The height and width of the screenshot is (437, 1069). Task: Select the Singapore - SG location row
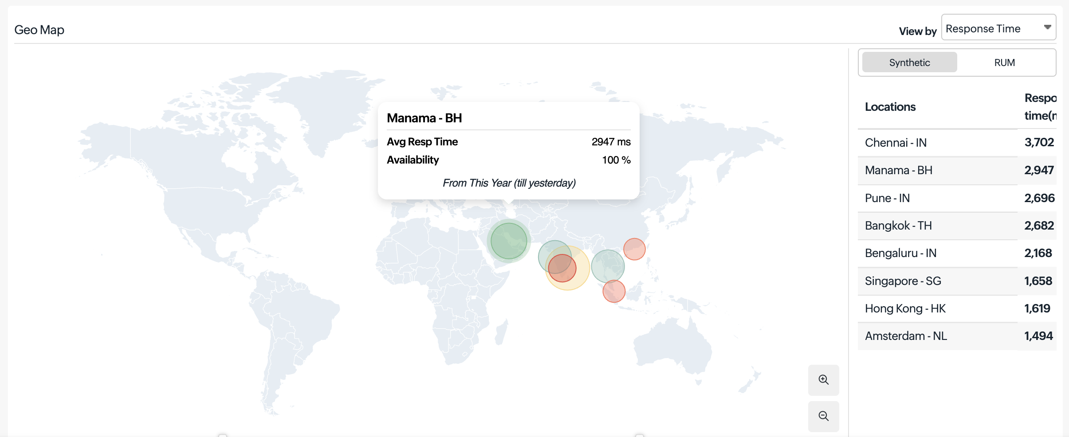[903, 281]
